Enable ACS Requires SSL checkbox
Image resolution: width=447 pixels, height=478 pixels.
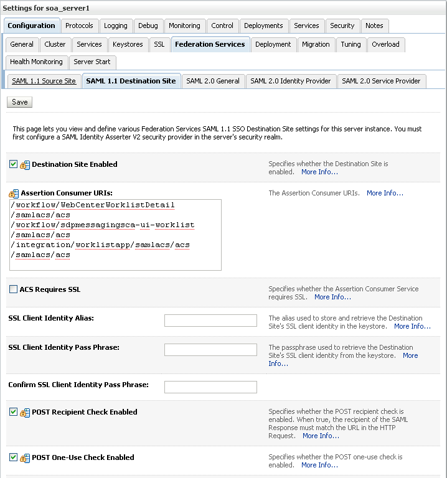[14, 289]
